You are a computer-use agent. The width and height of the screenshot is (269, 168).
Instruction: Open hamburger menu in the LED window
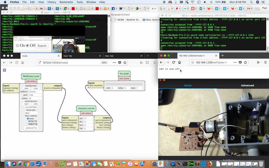(x=265, y=62)
